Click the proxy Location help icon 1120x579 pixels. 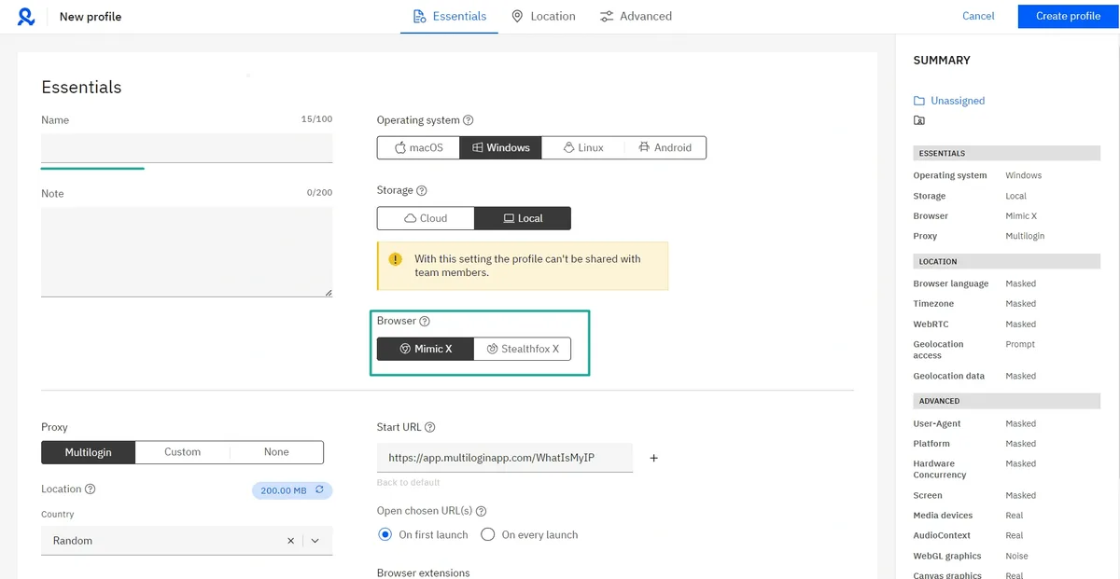tap(91, 489)
